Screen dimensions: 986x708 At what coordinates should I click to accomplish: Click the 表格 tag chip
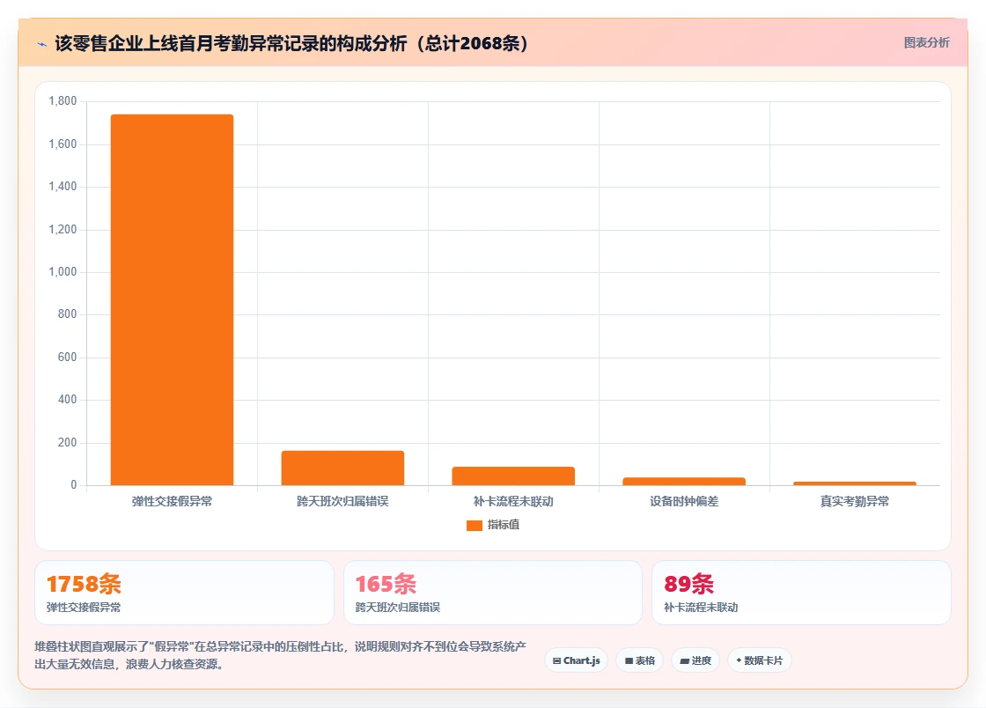click(639, 660)
